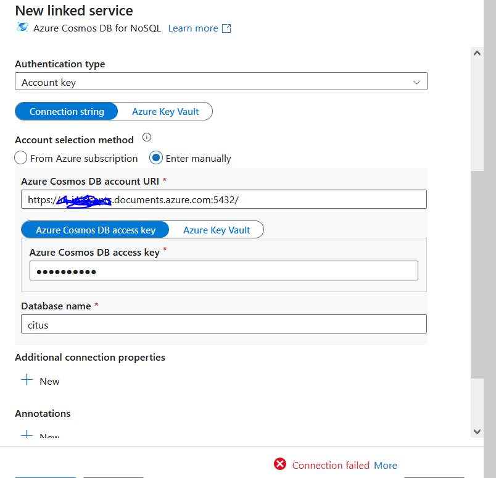Viewport: 496px width, 478px height.
Task: Open the Learn more link
Action: [x=193, y=28]
